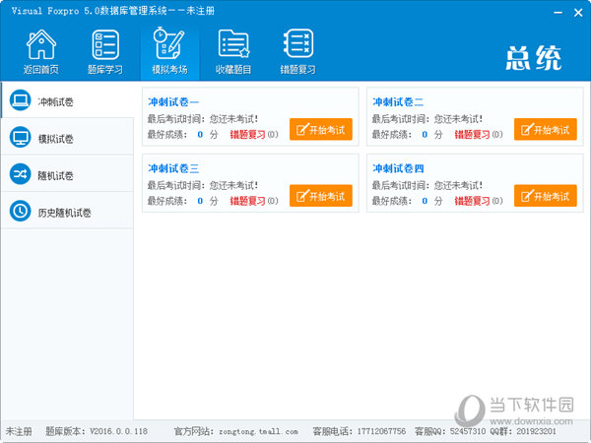Select 冲刺试卷 in sidebar
The width and height of the screenshot is (591, 443).
tap(67, 100)
